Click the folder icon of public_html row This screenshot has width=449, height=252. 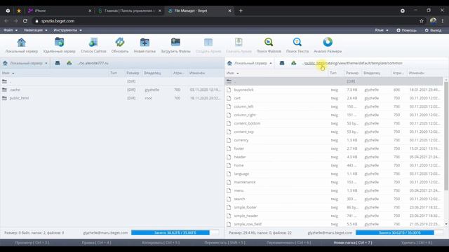(4, 98)
